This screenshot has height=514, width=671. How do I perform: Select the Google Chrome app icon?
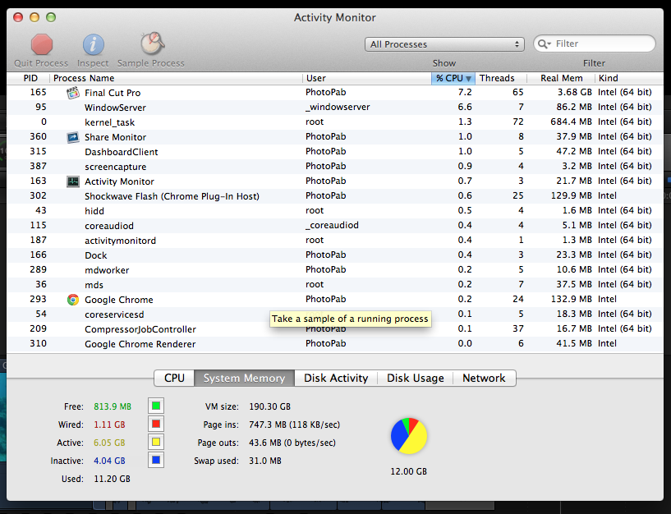click(73, 300)
